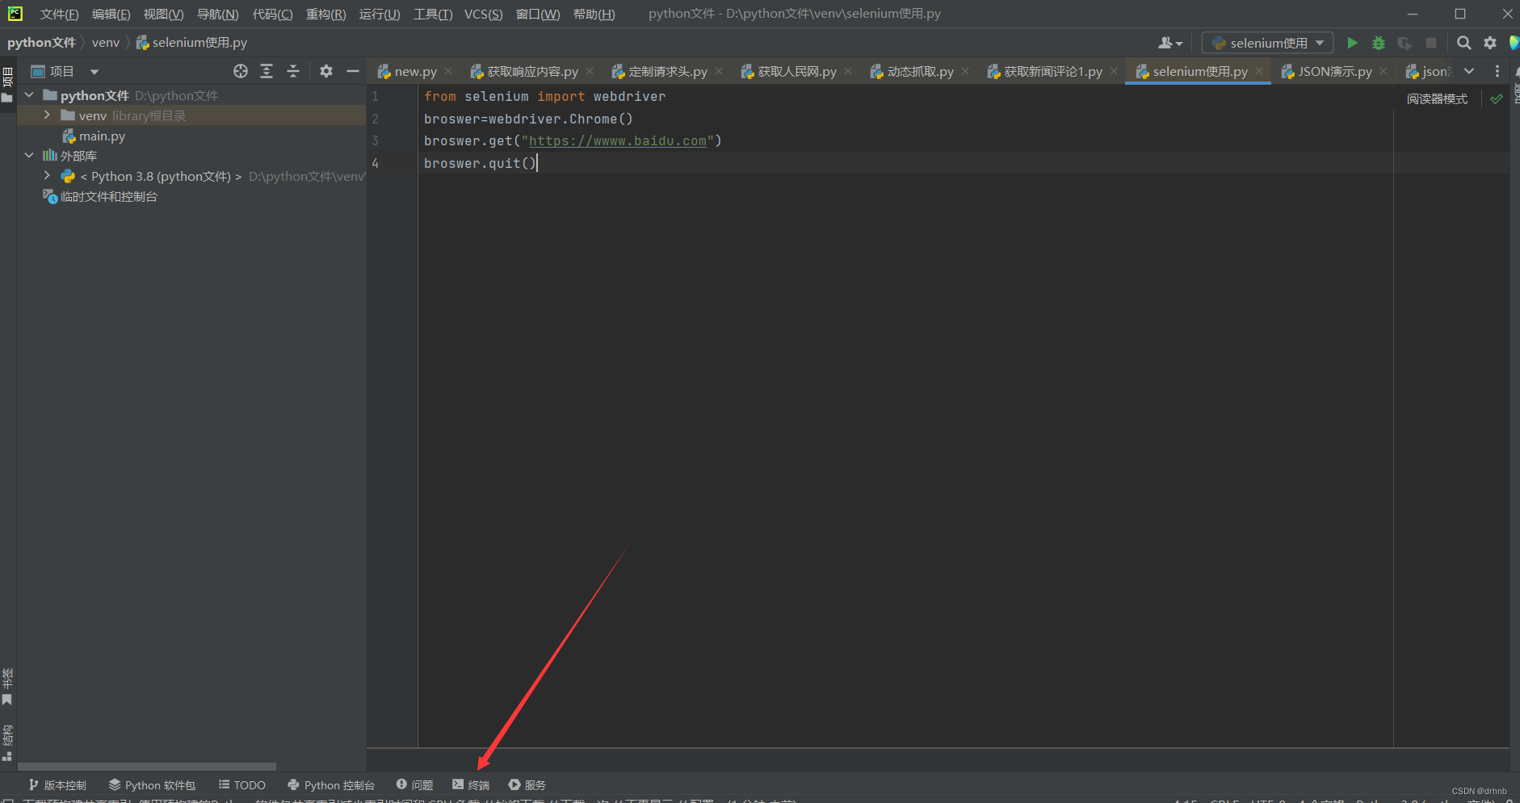Viewport: 1520px width, 803px height.
Task: Collapse all in project panel
Action: [293, 71]
